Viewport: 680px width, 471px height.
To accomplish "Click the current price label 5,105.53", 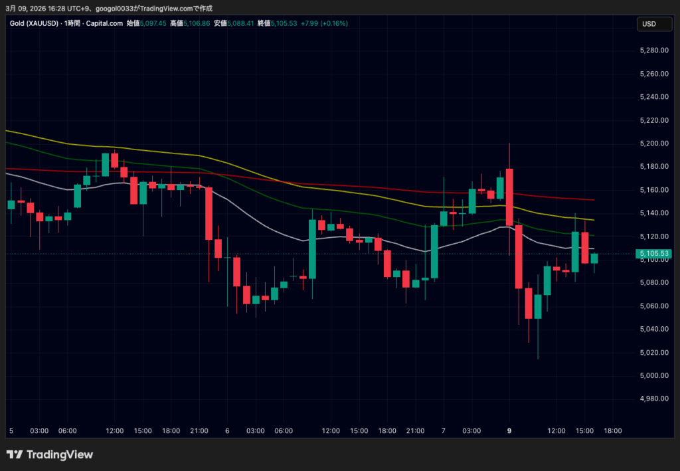I will pyautogui.click(x=653, y=254).
